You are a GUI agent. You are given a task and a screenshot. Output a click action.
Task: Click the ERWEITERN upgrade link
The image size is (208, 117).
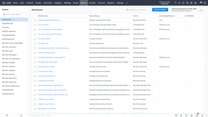[165, 4]
